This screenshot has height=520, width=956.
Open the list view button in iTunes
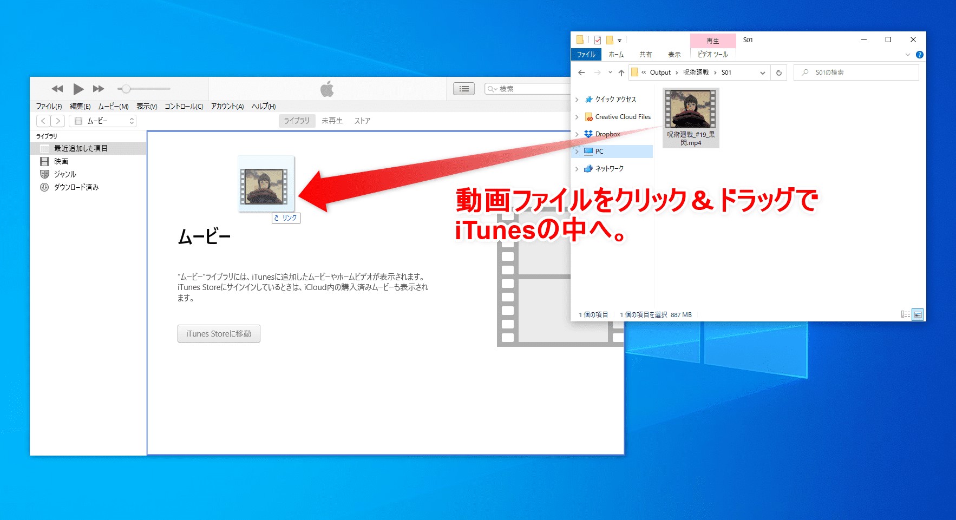click(x=464, y=89)
